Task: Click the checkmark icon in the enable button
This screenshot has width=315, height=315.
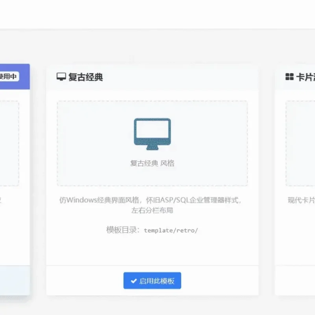Action: tap(133, 281)
